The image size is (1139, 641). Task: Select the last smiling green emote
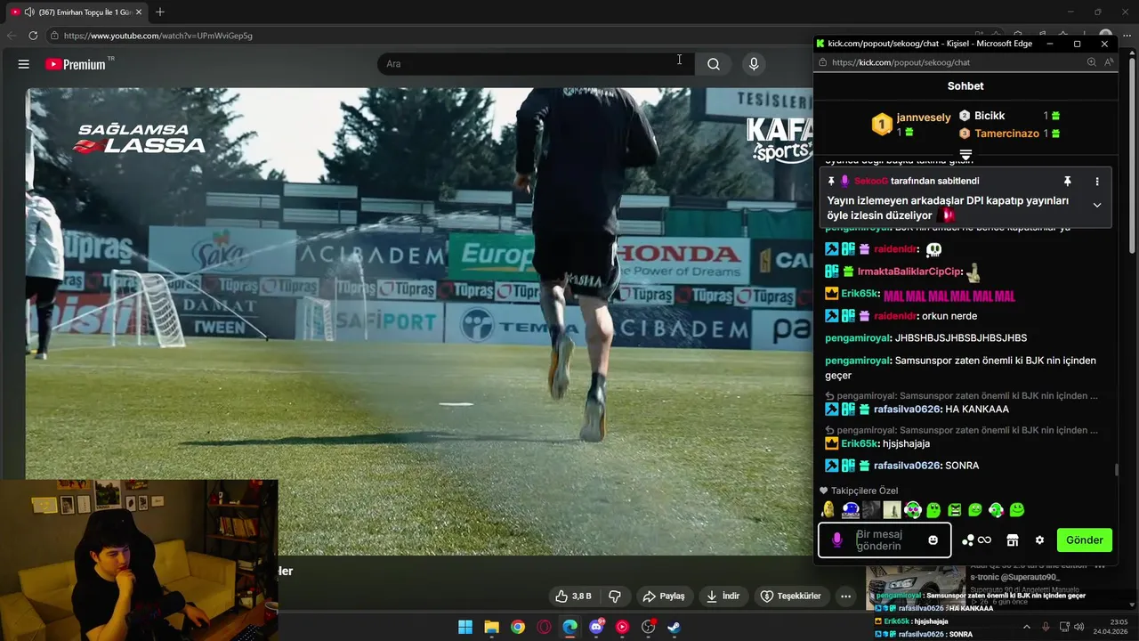(1017, 510)
